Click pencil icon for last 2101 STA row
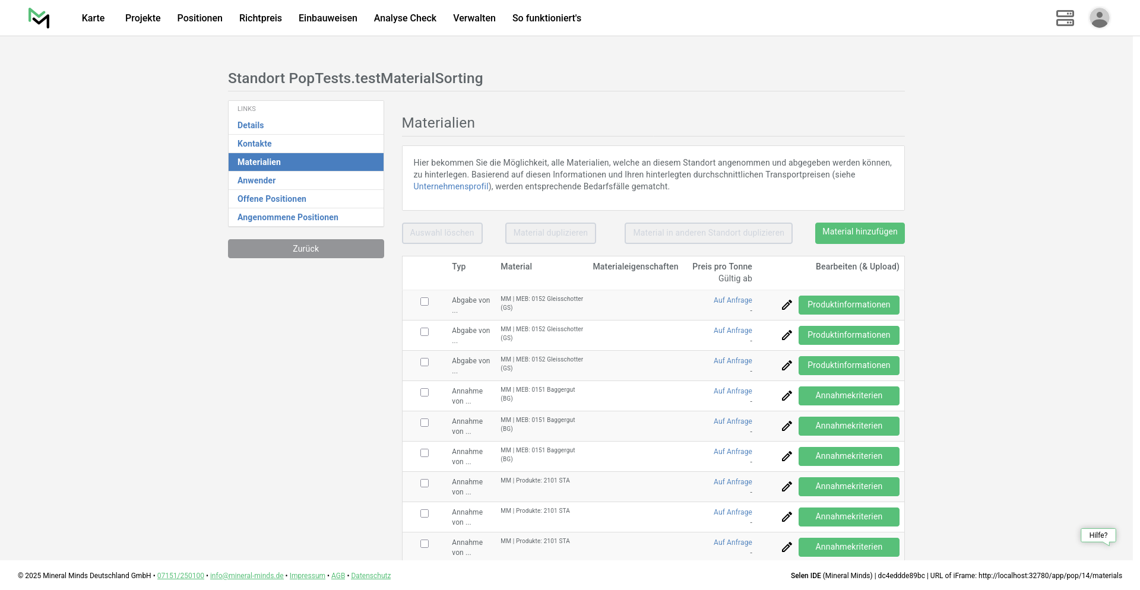The width and height of the screenshot is (1140, 590). tap(787, 547)
